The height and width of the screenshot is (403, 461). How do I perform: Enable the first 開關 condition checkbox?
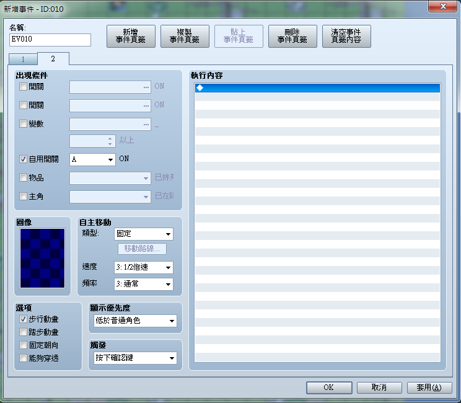click(23, 86)
